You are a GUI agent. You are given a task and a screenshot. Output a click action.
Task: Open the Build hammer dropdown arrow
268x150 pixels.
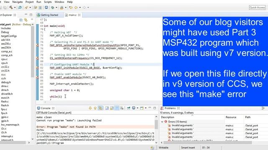[15, 7]
